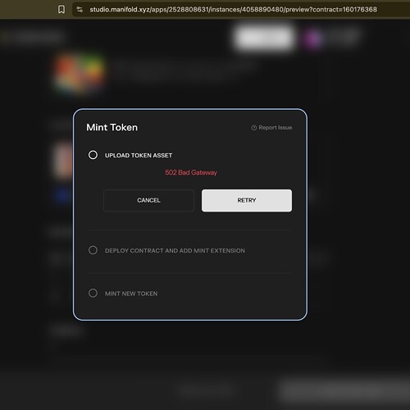Image resolution: width=410 pixels, height=410 pixels.
Task: Click blurred white button in page header
Action: tap(264, 38)
